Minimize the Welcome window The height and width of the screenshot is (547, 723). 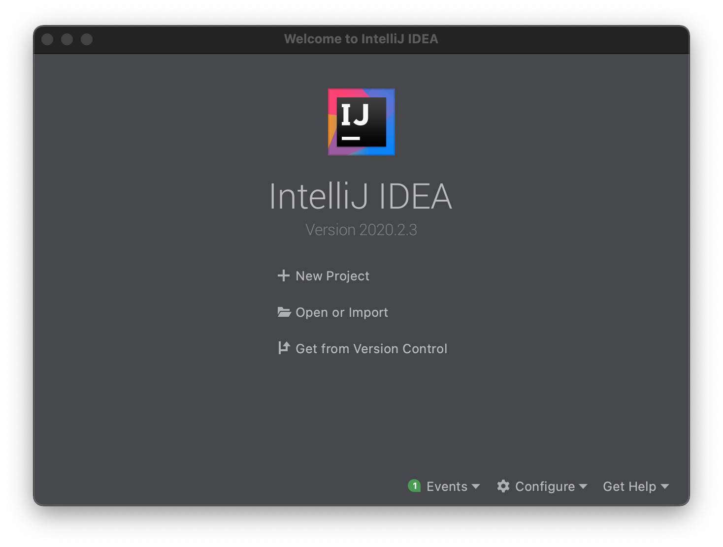click(x=67, y=39)
